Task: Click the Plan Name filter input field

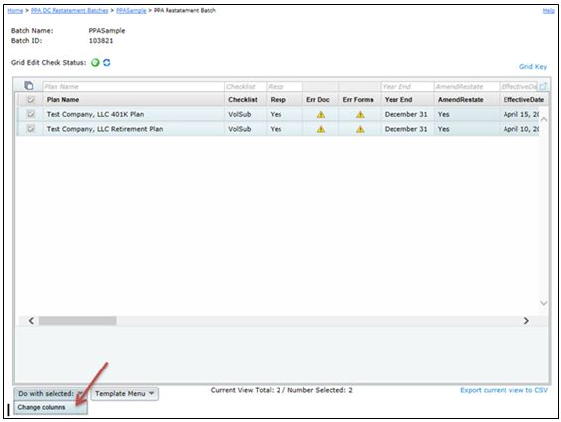Action: (133, 86)
